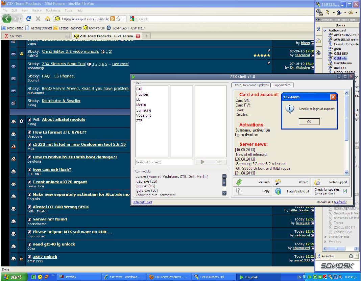Open About alkatel module poll thread
Viewport: 361px width, 281px height.
pos(64,119)
